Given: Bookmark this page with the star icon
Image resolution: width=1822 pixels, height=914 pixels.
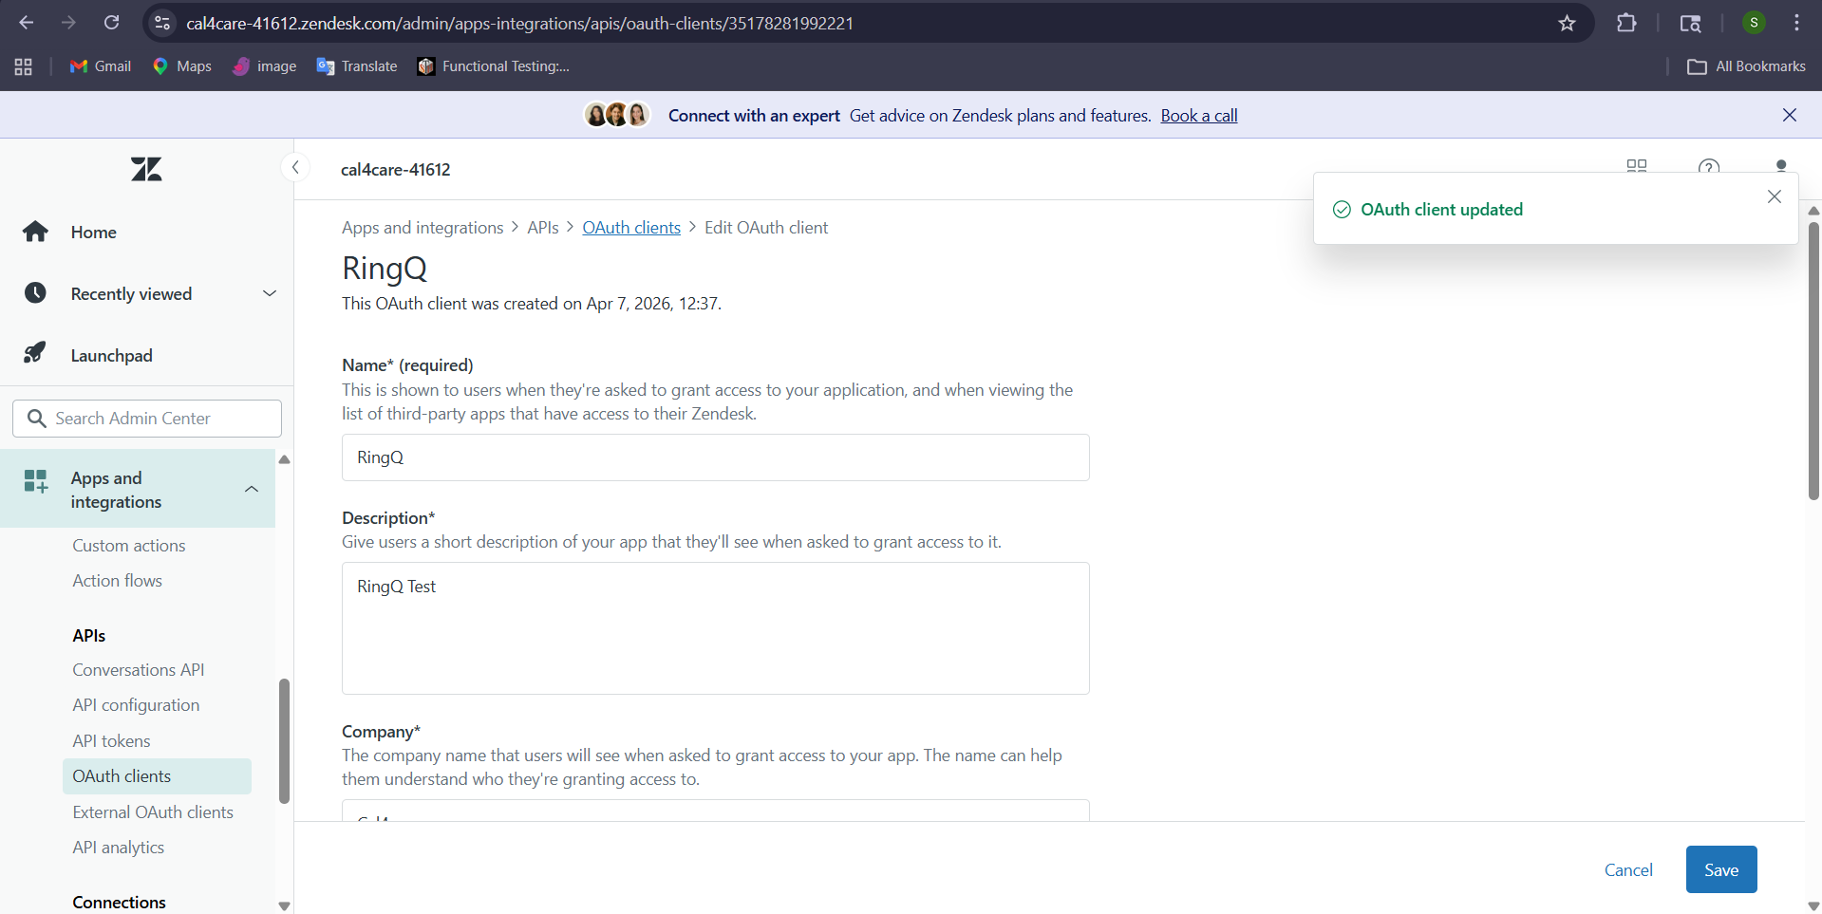Looking at the screenshot, I should [1567, 23].
